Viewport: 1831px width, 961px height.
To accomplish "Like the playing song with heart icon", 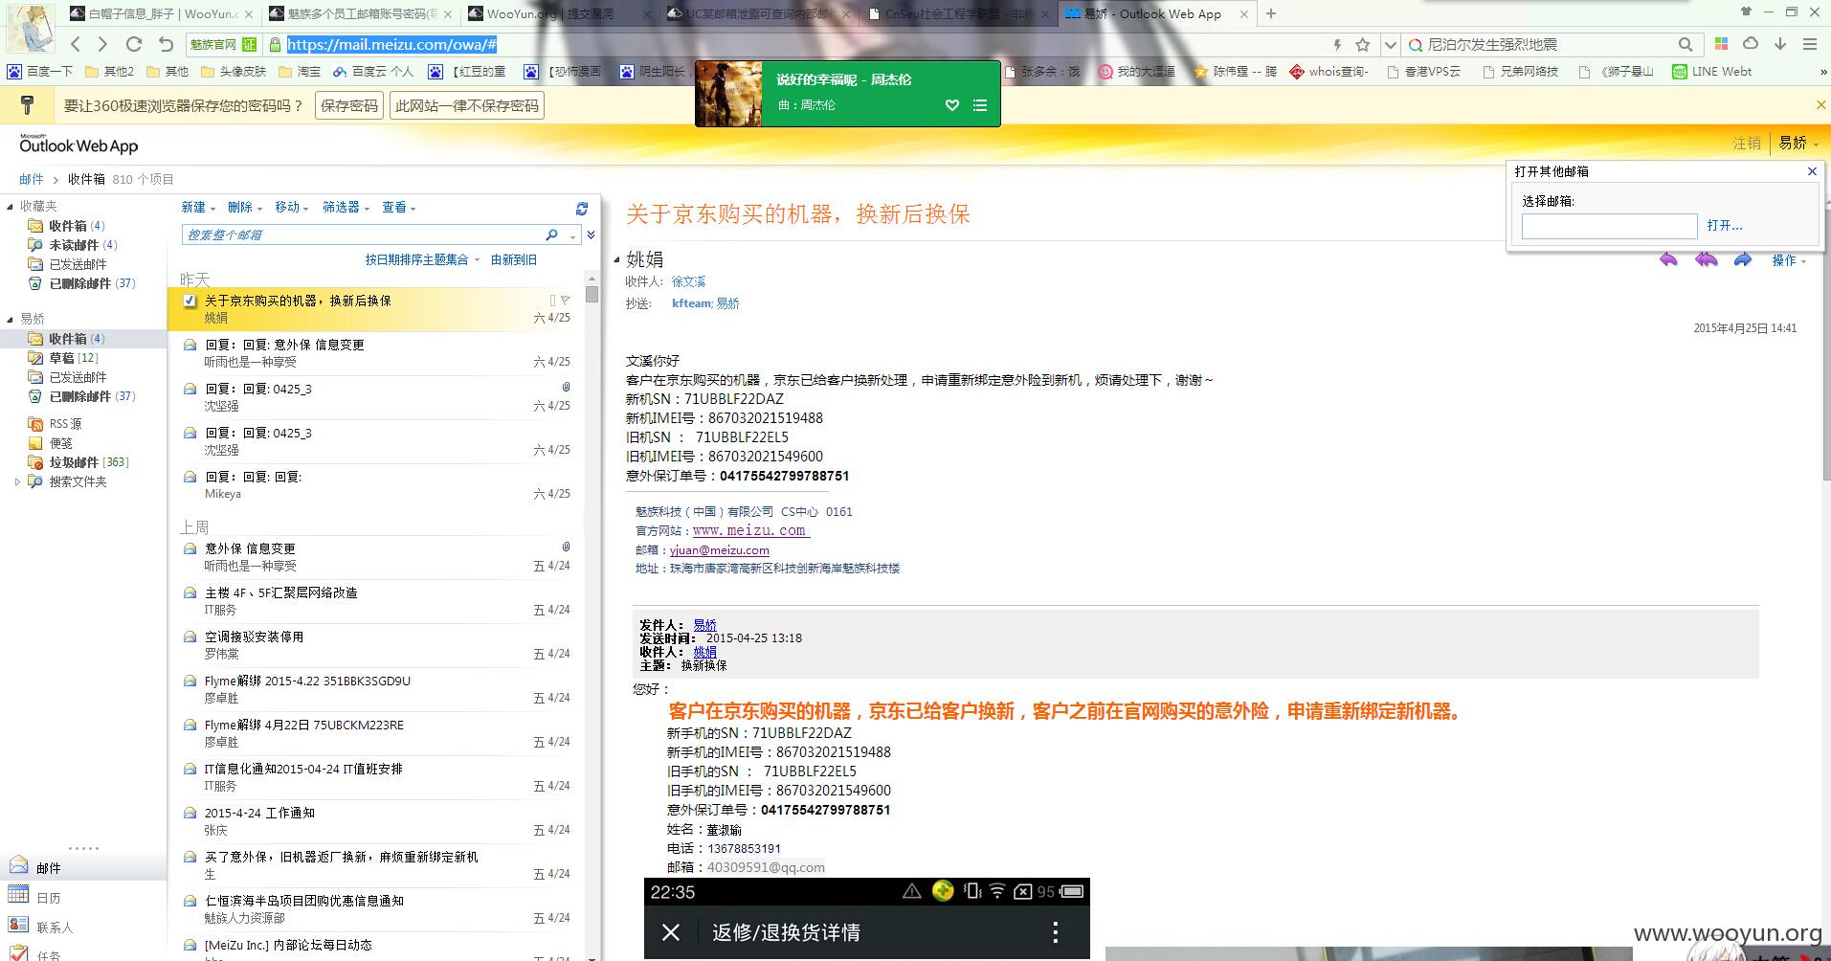I will tap(952, 105).
